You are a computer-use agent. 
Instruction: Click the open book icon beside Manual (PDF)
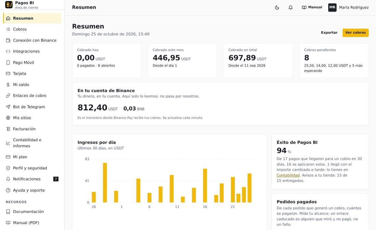coord(8,222)
